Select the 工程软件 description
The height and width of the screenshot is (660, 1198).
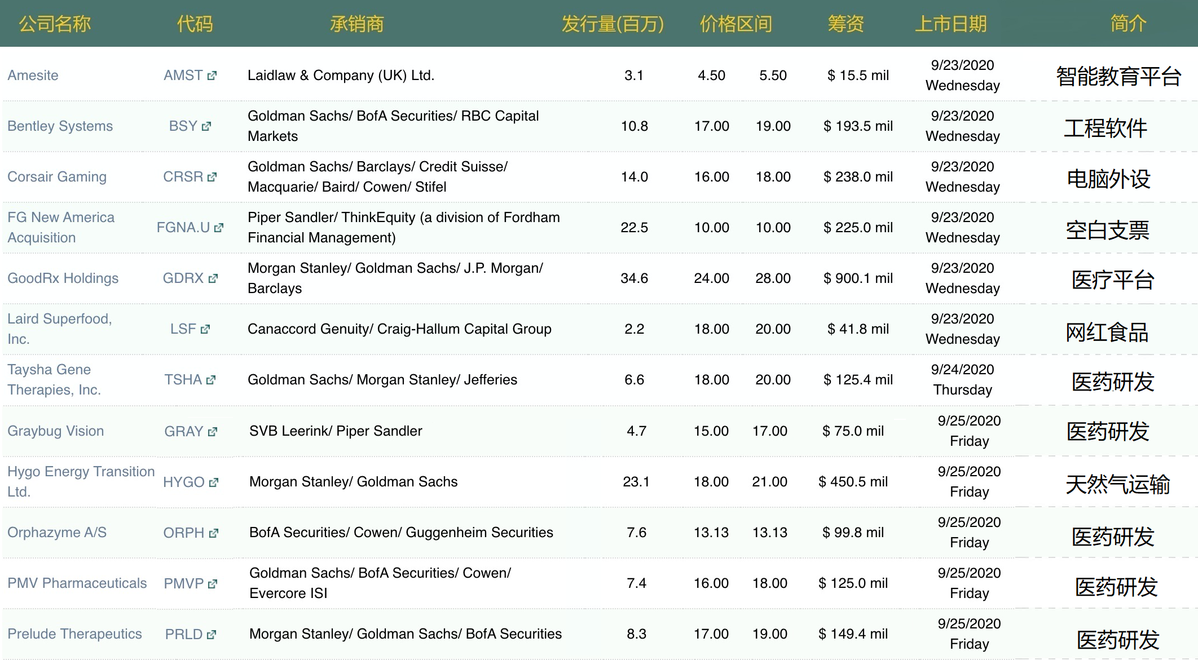point(1105,128)
